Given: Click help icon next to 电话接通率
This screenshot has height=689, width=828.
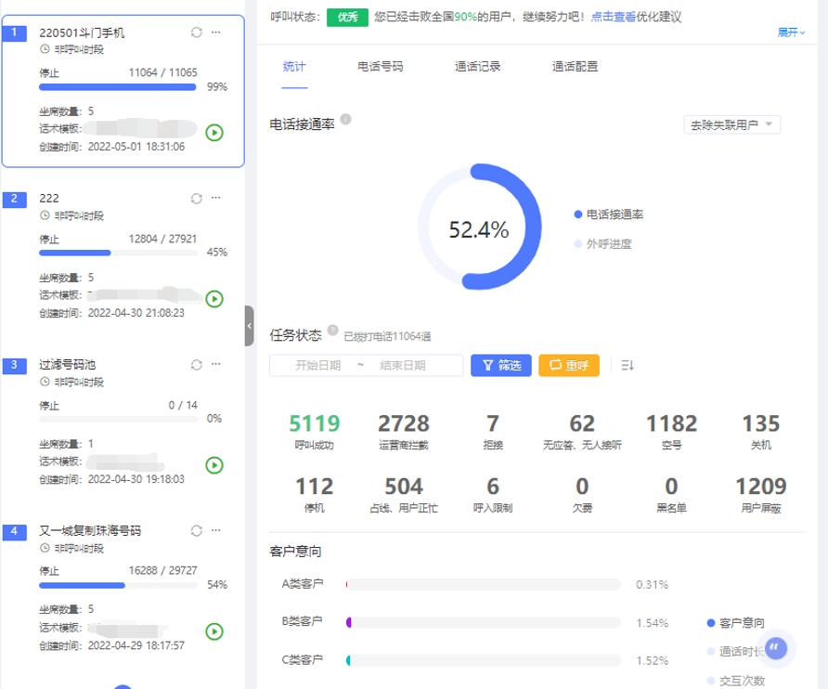Looking at the screenshot, I should click(x=345, y=120).
